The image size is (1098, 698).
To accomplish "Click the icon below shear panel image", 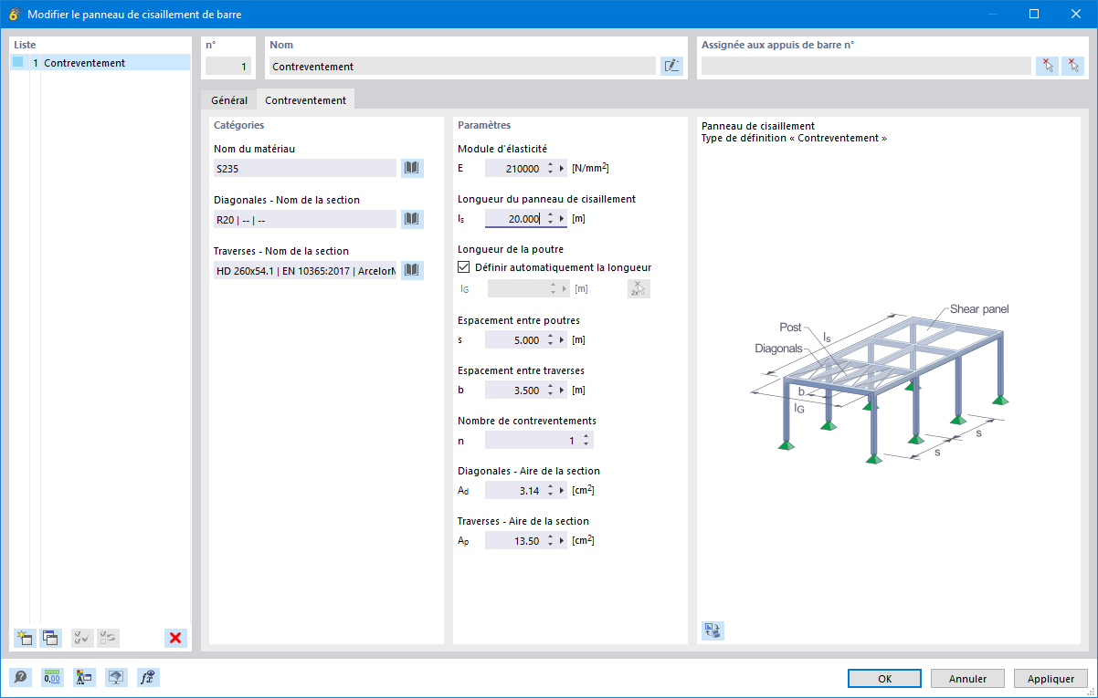I will point(713,630).
